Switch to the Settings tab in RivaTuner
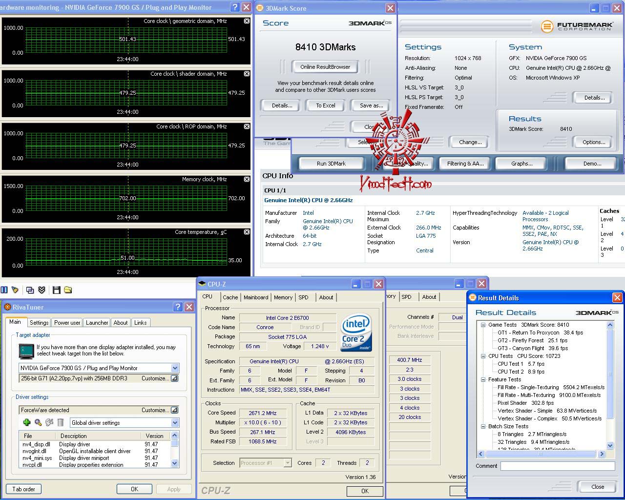625x500 pixels. (x=39, y=323)
